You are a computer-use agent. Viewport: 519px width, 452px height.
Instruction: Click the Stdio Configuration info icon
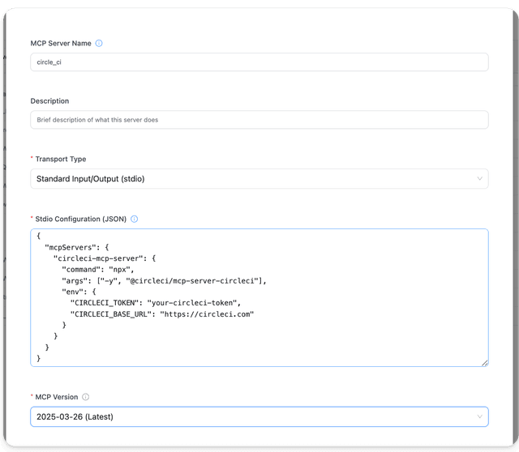pyautogui.click(x=134, y=219)
